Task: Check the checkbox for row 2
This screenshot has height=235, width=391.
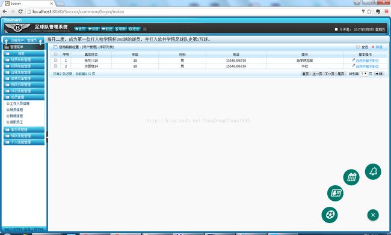Action: pos(55,66)
